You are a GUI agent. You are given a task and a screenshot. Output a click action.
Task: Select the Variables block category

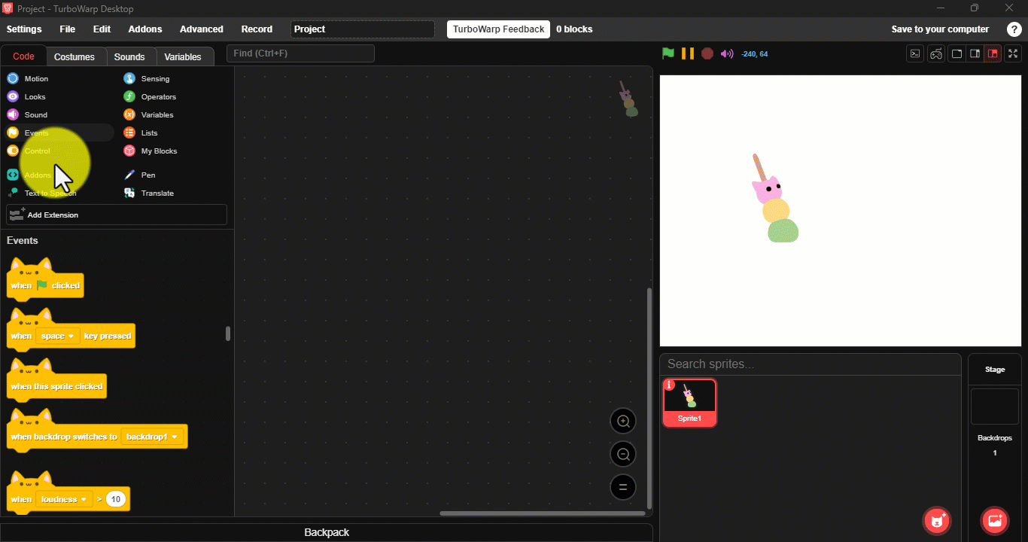(148, 114)
